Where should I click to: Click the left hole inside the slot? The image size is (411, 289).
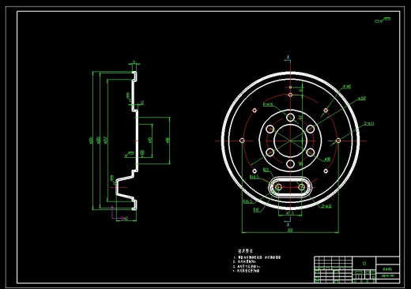click(x=278, y=187)
